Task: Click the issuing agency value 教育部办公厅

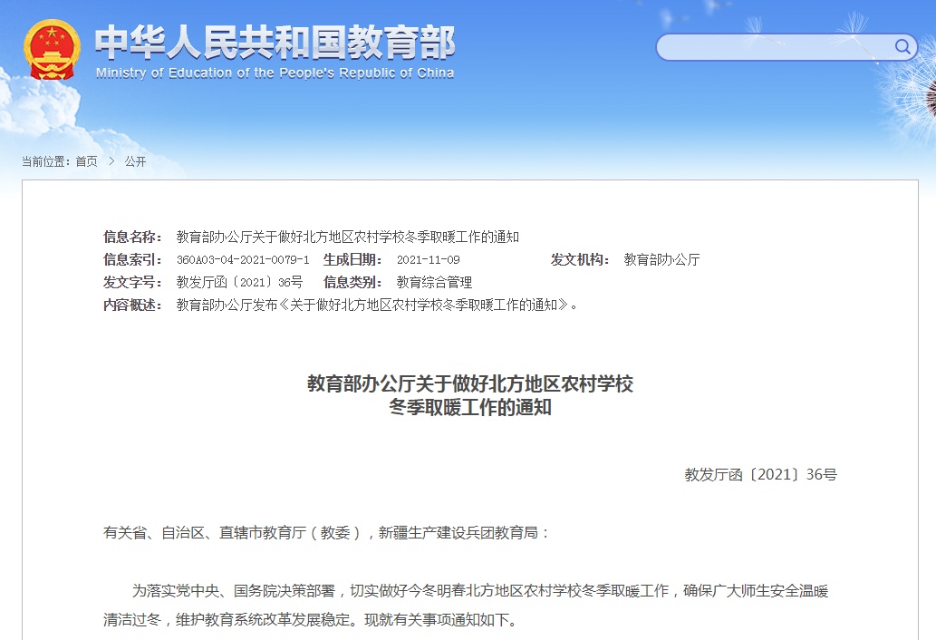Action: pos(662,259)
